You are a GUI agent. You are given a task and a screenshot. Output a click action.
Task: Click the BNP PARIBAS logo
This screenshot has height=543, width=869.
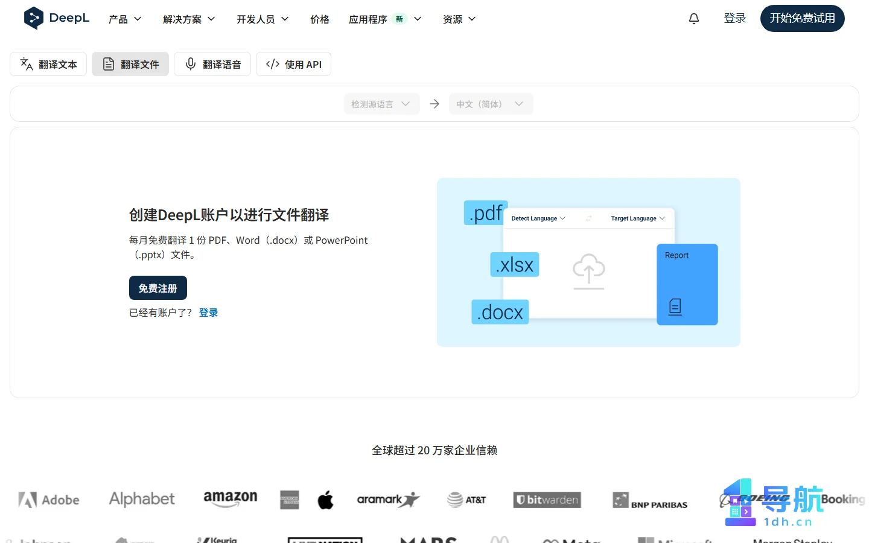[x=650, y=501]
